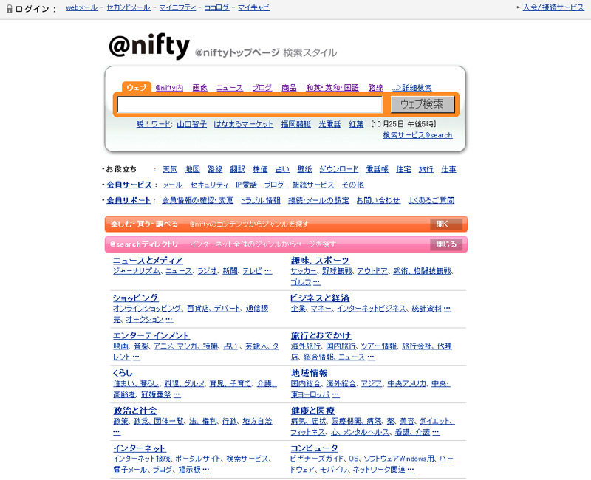
Task: Focus the web search text field
Action: [250, 104]
